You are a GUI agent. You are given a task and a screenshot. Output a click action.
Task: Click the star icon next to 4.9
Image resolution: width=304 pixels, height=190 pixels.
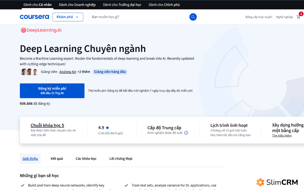pyautogui.click(x=107, y=128)
